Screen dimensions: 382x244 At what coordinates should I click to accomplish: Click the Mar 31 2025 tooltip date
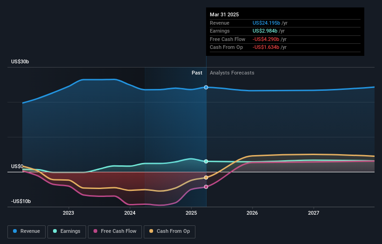point(224,14)
